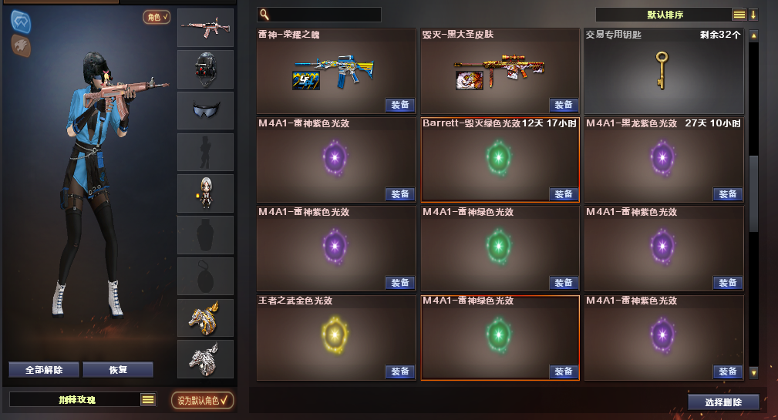Click the inventory scrollbar down arrow

753,373
